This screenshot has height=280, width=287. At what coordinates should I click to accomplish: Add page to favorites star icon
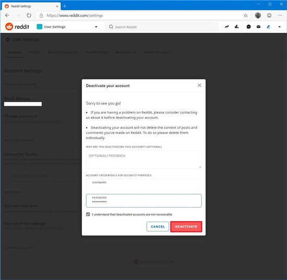246,16
